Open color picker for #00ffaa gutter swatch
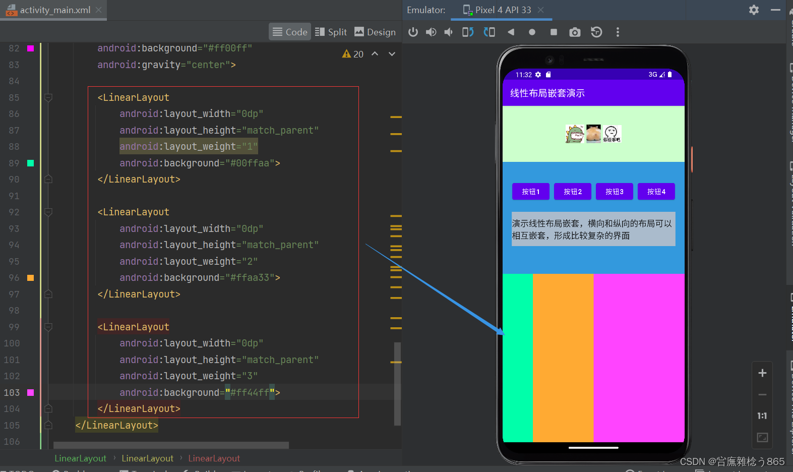Viewport: 793px width, 472px height. pyautogui.click(x=30, y=163)
